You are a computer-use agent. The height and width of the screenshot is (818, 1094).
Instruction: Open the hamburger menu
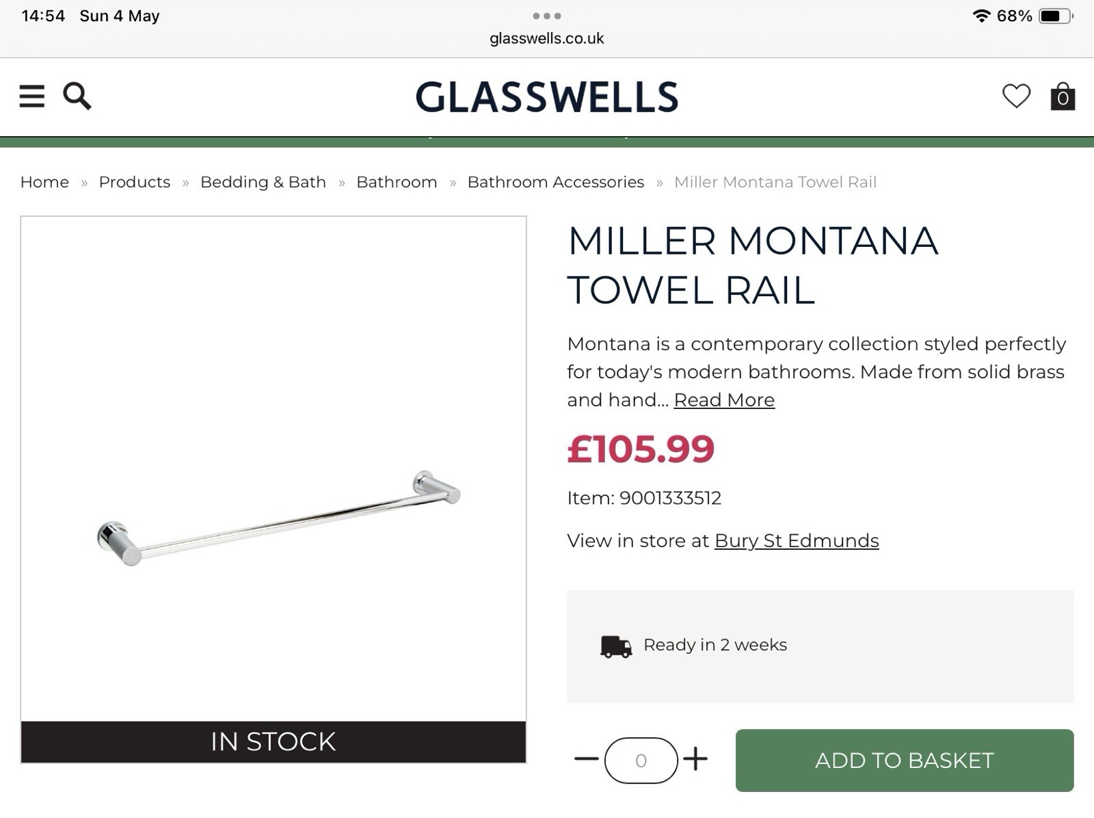point(31,96)
